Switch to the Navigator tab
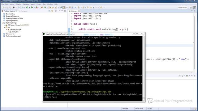Image resolution: width=198 pixels, height=111 pixels. click(23, 11)
